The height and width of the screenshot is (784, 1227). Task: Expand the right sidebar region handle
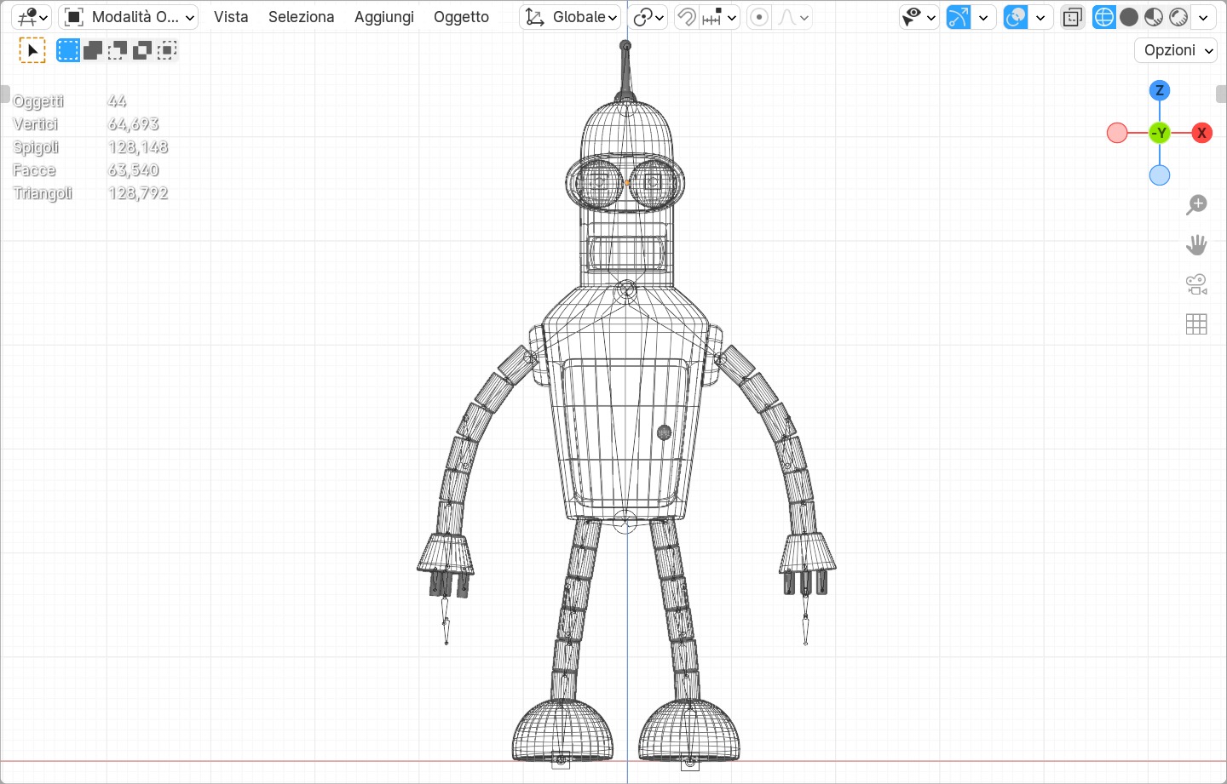click(x=1221, y=94)
